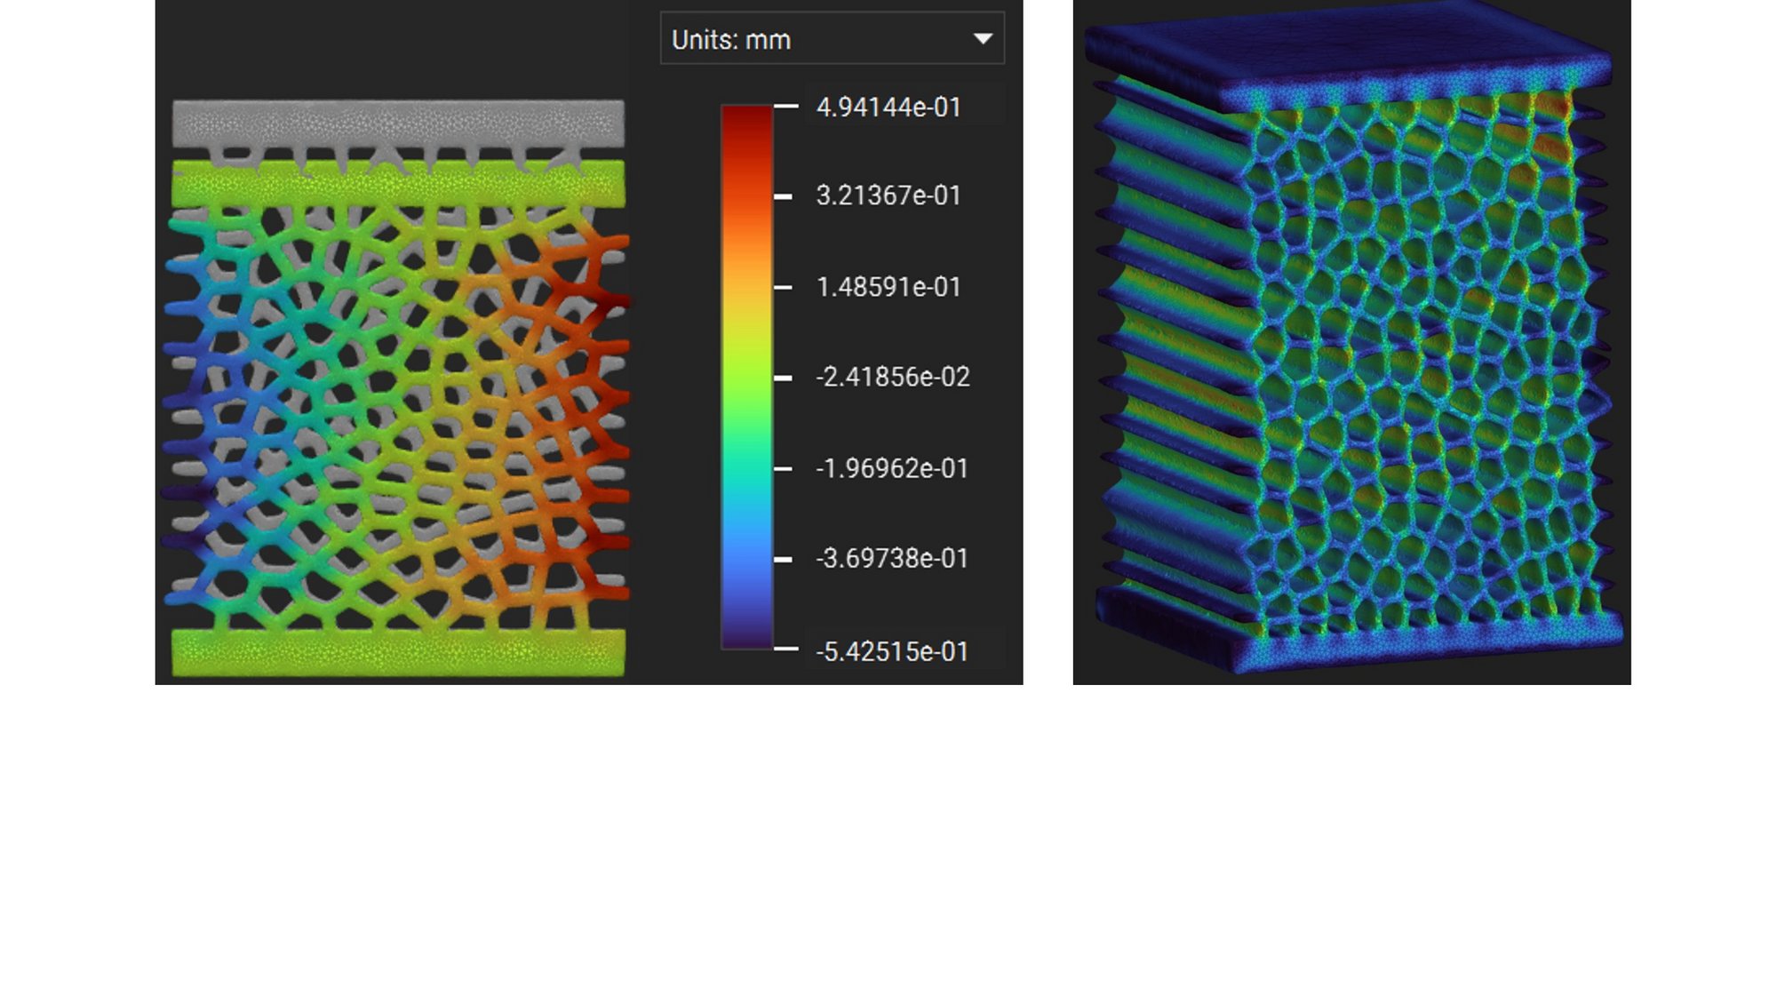Select the maximum value 4.94144e-01
Image resolution: width=1777 pixels, height=1004 pixels.
pos(888,108)
